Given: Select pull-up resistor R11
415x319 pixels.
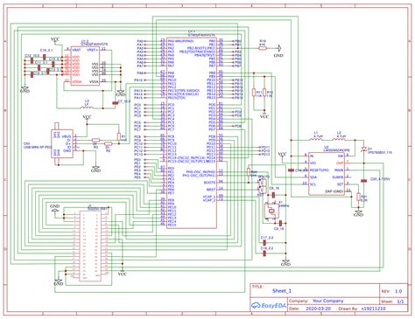Looking at the screenshot, I should coord(254,93).
